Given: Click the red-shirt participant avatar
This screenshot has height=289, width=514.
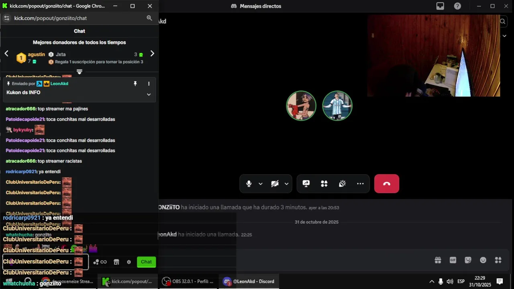Looking at the screenshot, I should pos(301,106).
